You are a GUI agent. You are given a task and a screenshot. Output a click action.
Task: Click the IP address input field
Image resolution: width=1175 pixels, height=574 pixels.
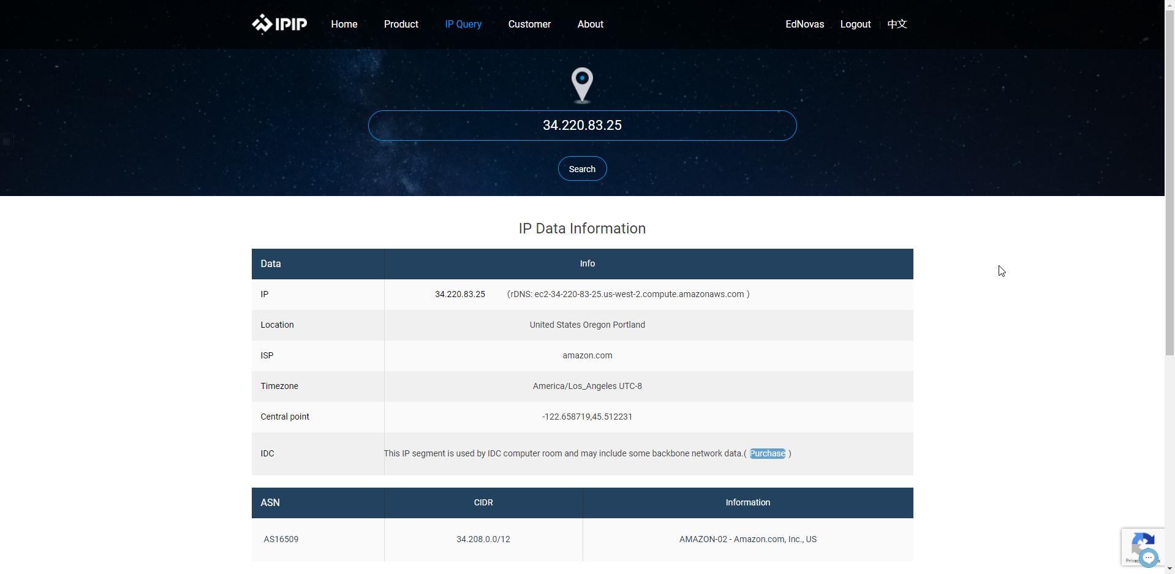pos(582,126)
